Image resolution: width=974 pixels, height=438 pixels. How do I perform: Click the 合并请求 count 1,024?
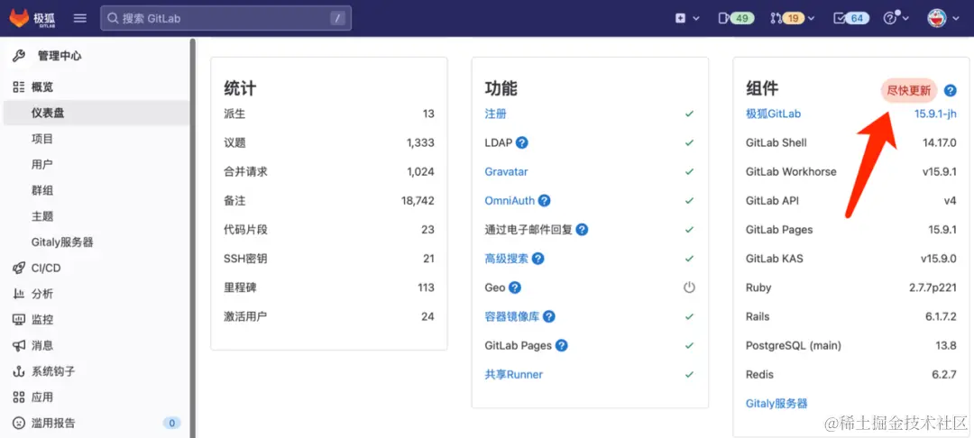click(420, 172)
